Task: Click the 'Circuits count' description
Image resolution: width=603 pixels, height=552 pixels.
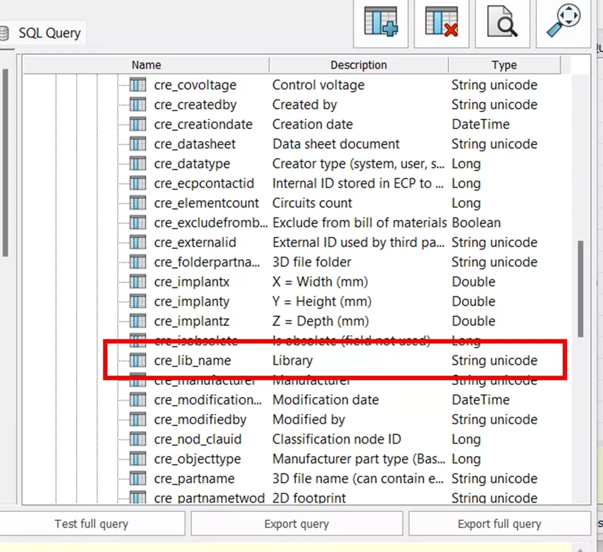Action: pos(312,203)
